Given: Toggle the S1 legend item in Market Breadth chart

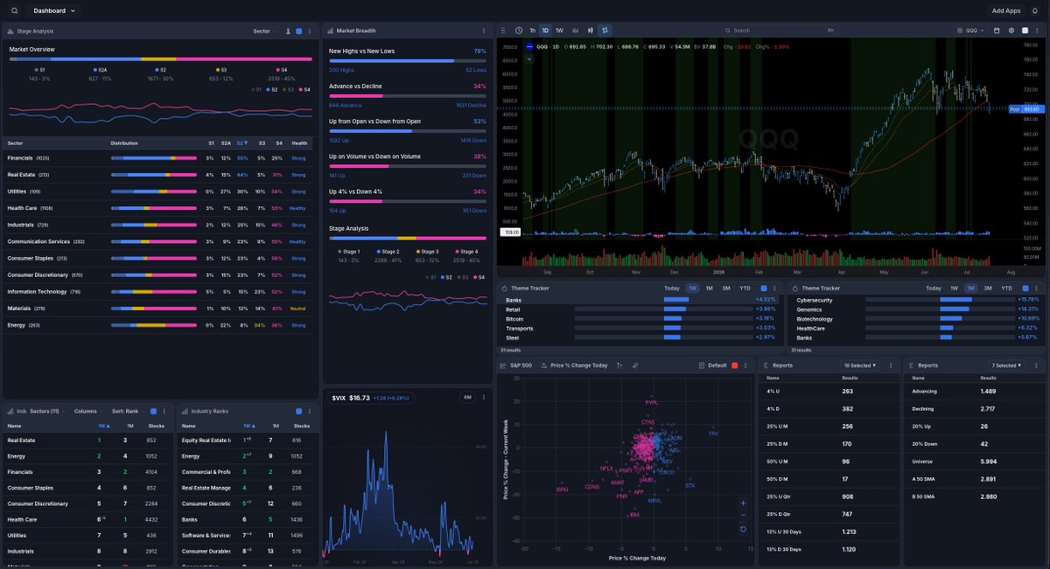Looking at the screenshot, I should [x=431, y=277].
